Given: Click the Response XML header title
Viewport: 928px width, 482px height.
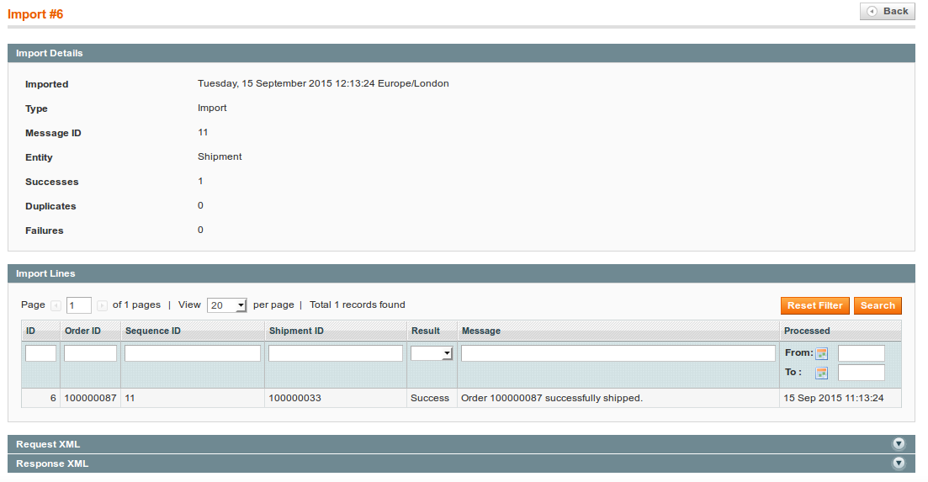Looking at the screenshot, I should 52,463.
